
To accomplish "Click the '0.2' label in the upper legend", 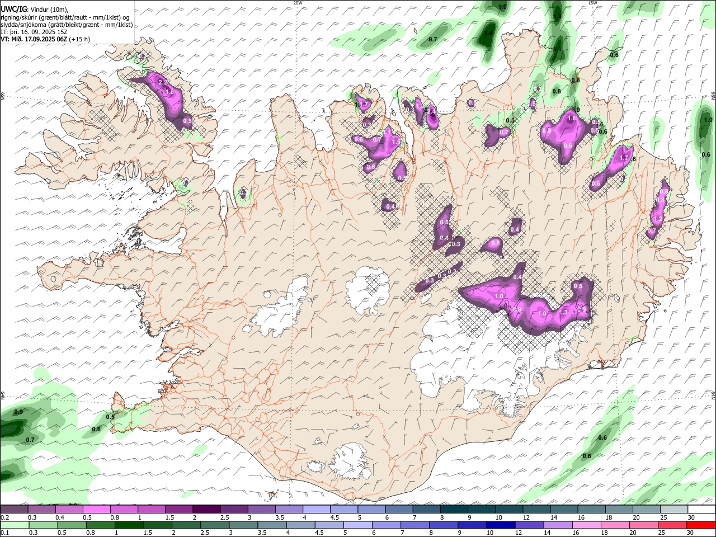I will 5,517.
